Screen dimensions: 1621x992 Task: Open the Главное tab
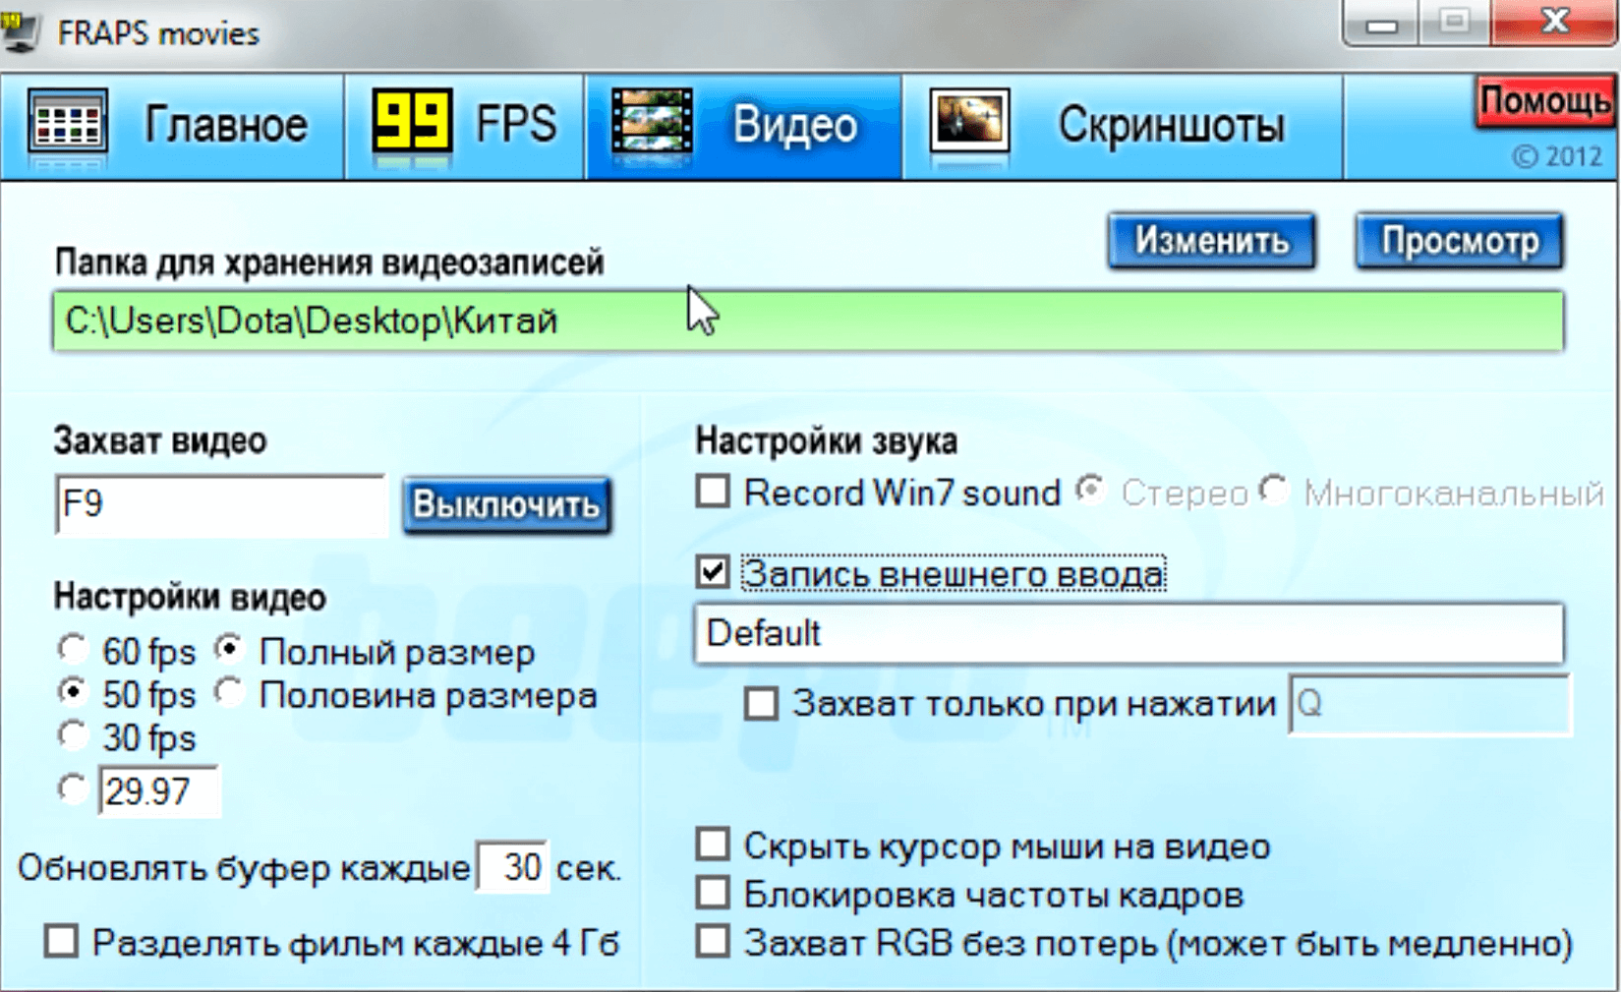(173, 125)
